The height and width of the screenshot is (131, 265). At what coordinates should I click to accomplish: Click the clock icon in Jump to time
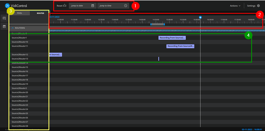coord(126,6)
